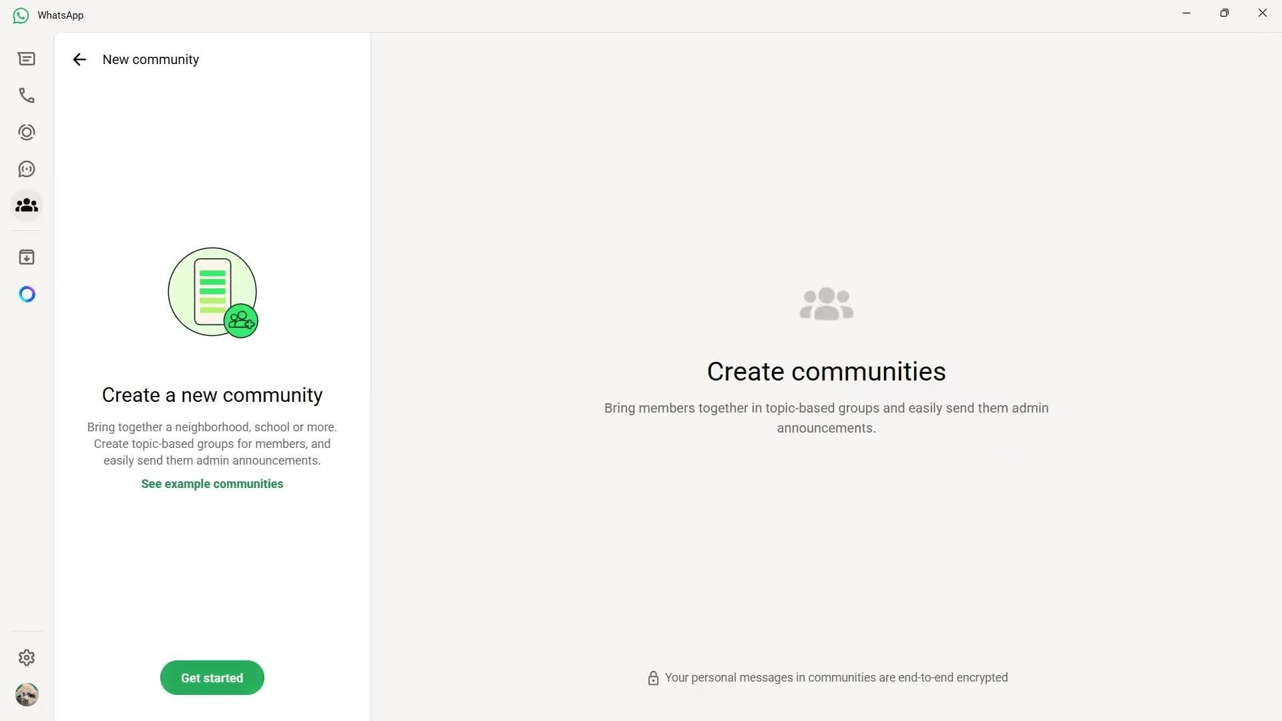The image size is (1282, 721).
Task: Open the Calls panel
Action: coord(27,95)
